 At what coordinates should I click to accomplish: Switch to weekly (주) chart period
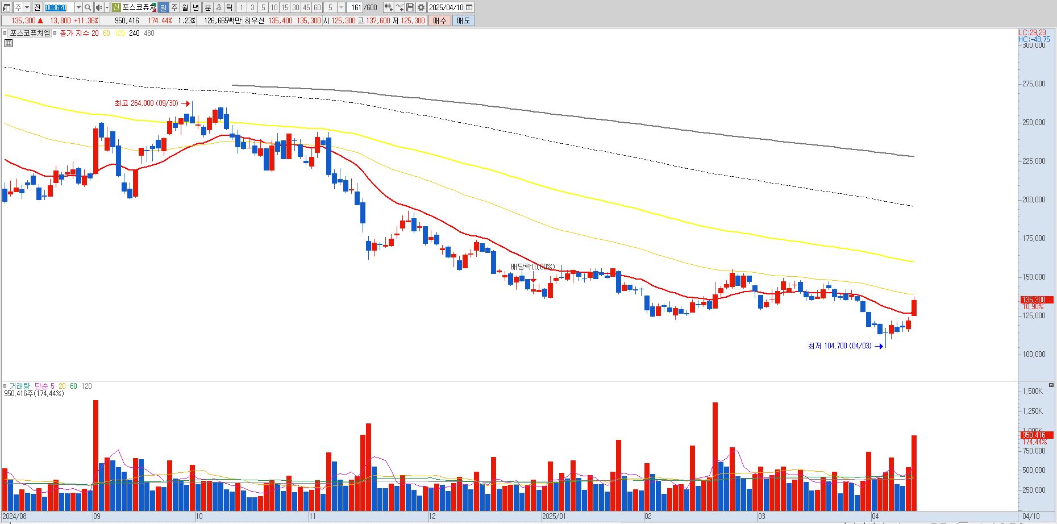point(174,7)
